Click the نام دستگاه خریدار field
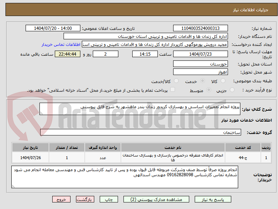278x209 pixels. point(145,36)
